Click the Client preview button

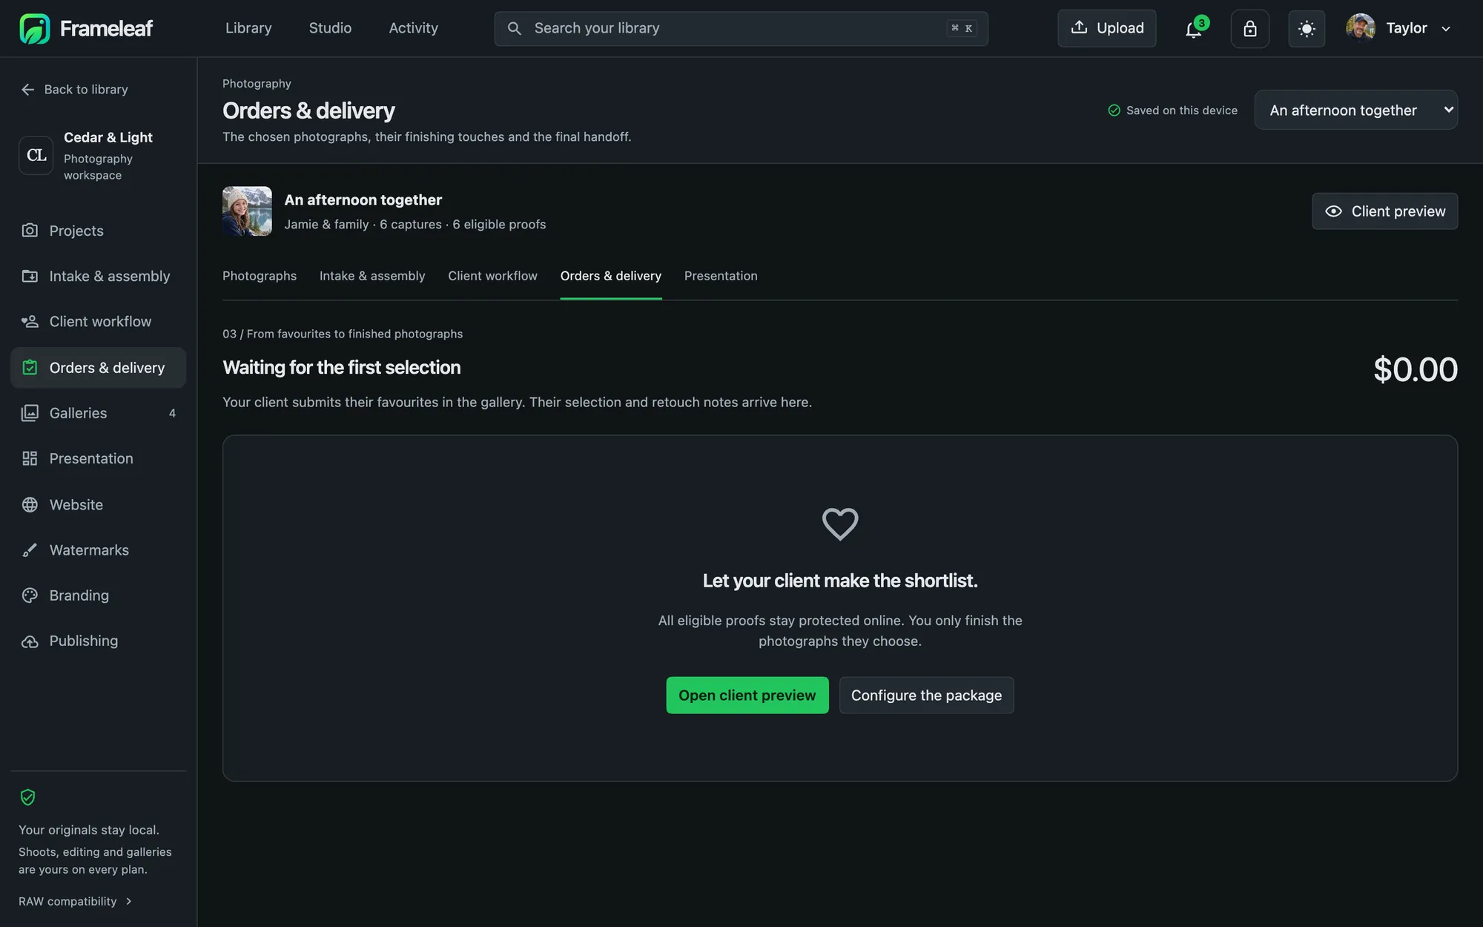pyautogui.click(x=1384, y=211)
